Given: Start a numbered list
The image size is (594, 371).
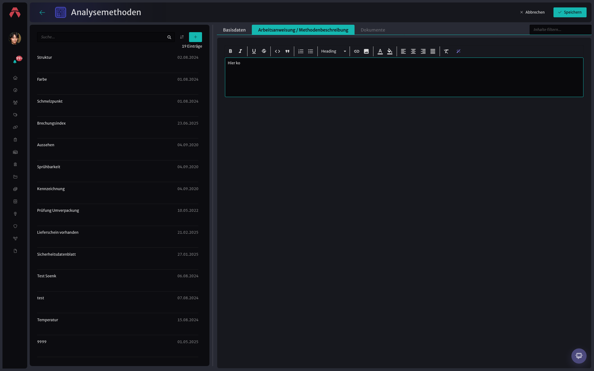Looking at the screenshot, I should coord(301,51).
